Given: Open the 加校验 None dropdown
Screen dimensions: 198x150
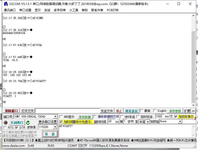Looking at the screenshot, I should pyautogui.click(x=180, y=121).
